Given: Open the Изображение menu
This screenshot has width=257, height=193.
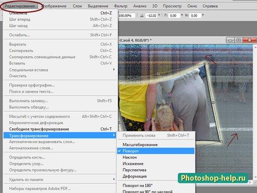Looking at the screenshot, I should click(x=54, y=6).
